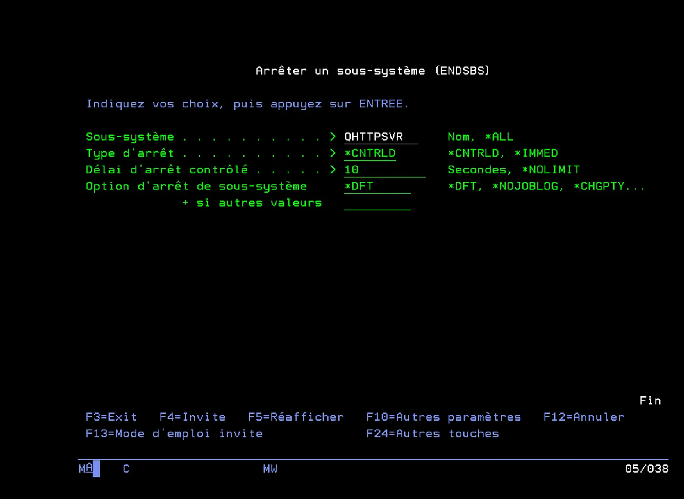Viewport: 684px width, 499px height.
Task: Click the C indicator in status line
Action: click(x=126, y=469)
